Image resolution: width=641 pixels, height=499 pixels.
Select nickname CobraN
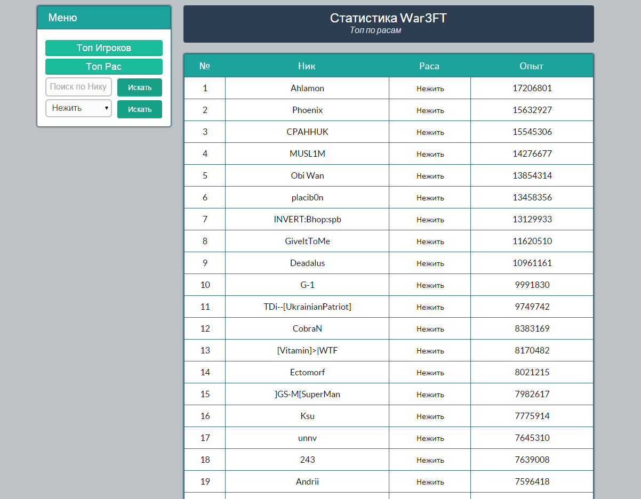coord(307,329)
